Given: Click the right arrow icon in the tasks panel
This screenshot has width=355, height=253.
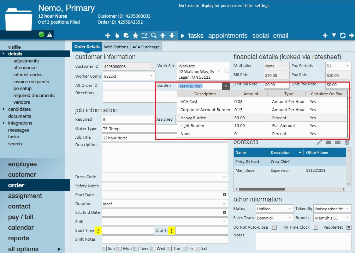Looking at the screenshot, I should coord(351,36).
